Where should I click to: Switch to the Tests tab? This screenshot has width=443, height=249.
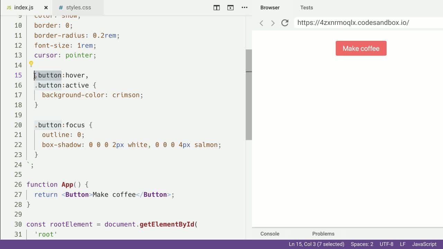[x=306, y=8]
